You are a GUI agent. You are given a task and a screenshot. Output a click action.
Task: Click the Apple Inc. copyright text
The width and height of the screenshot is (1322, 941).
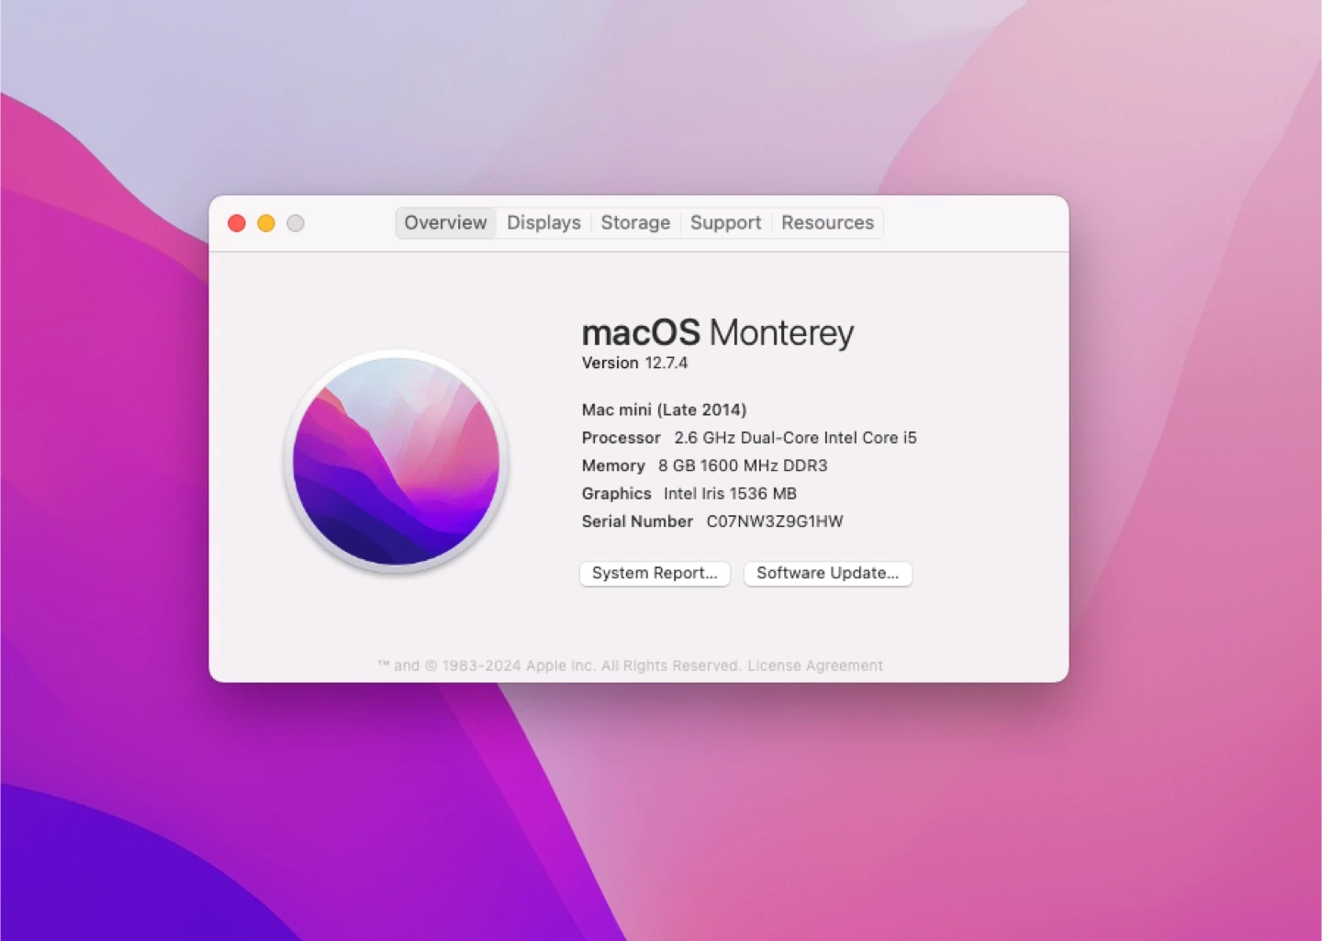560,666
